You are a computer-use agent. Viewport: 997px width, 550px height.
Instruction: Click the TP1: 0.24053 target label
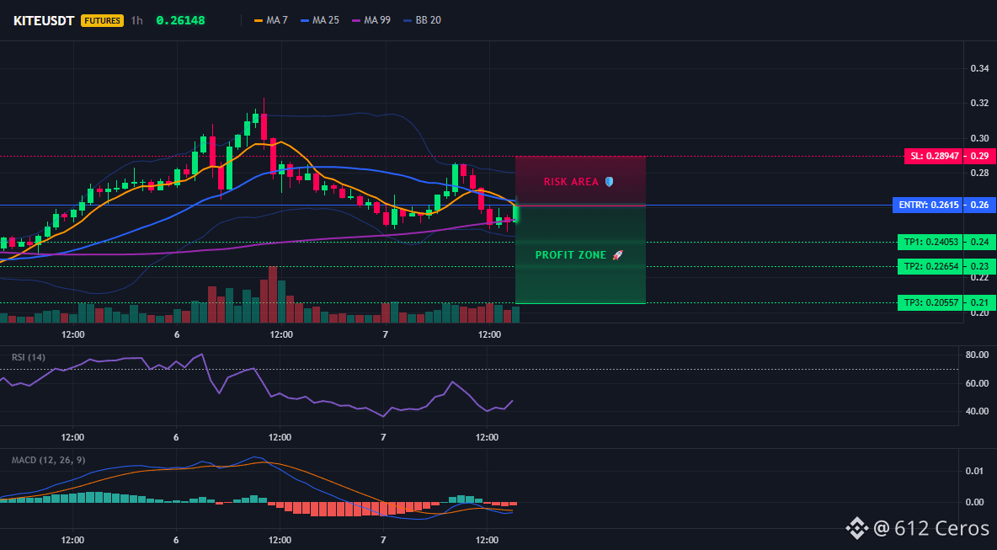coord(930,243)
